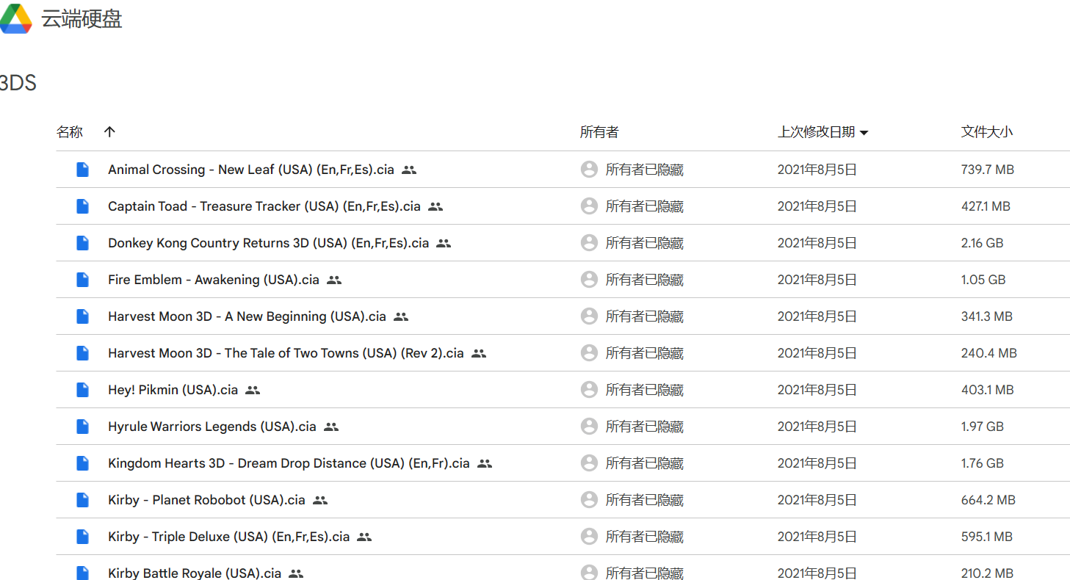This screenshot has width=1070, height=580.
Task: Click the shared icon next to Donkey Kong Country Returns 3D
Action: point(444,243)
